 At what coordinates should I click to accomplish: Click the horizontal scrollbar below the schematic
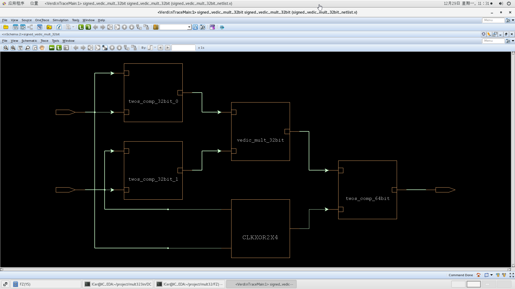click(x=255, y=270)
